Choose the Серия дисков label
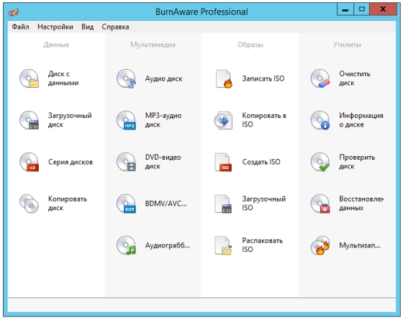 pyautogui.click(x=71, y=162)
